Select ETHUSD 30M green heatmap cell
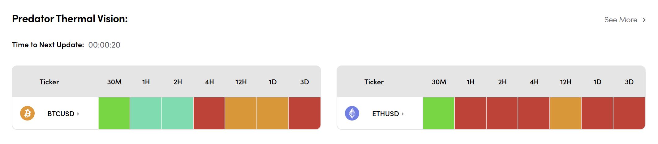The height and width of the screenshot is (144, 658). click(439, 113)
